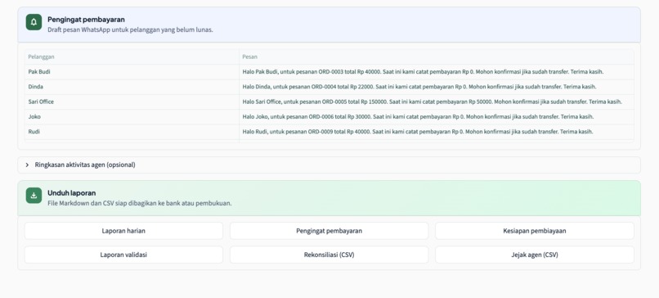Download the Rekonsiliasi (CSV) file
This screenshot has width=659, height=298.
[329, 255]
